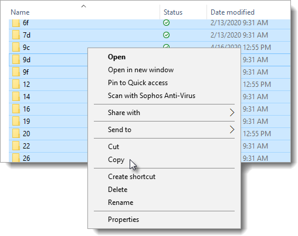The width and height of the screenshot is (298, 236).
Task: Click the folder icon for 20
Action: 16,134
